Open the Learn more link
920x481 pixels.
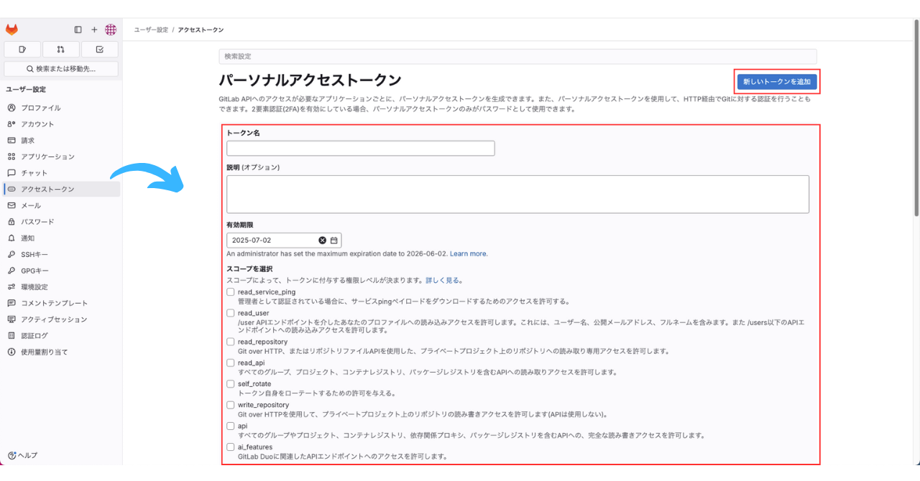coord(469,254)
